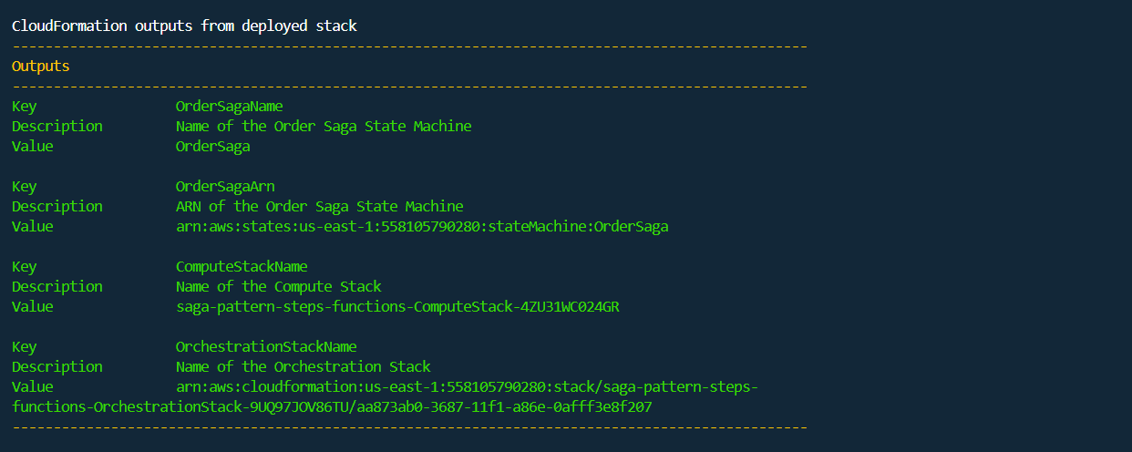This screenshot has width=1132, height=452.
Task: Click the 'Key' label beside OrderSagaName
Action: click(x=25, y=107)
